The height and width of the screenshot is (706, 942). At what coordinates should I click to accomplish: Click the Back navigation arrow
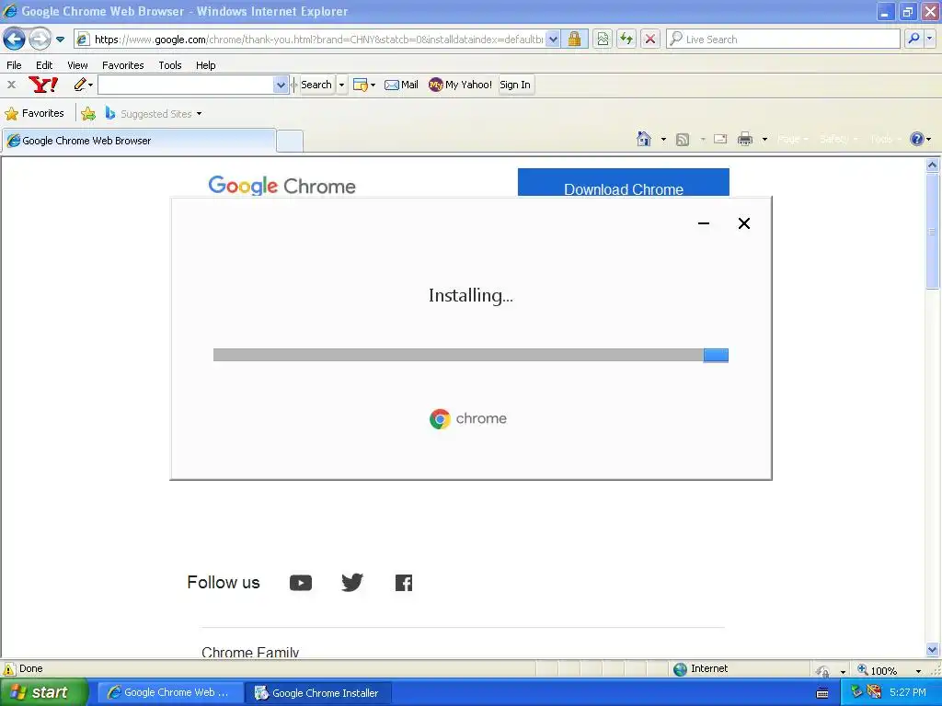click(x=14, y=39)
